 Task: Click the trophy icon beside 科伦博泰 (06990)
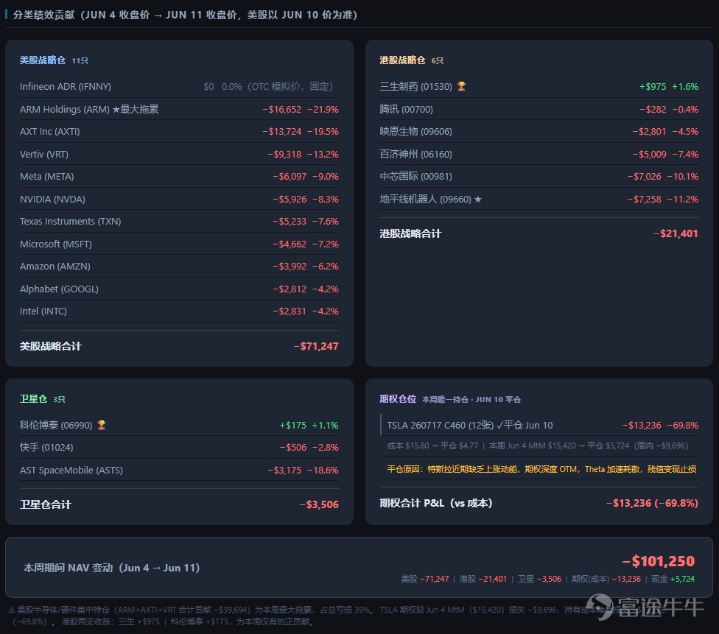coord(102,425)
